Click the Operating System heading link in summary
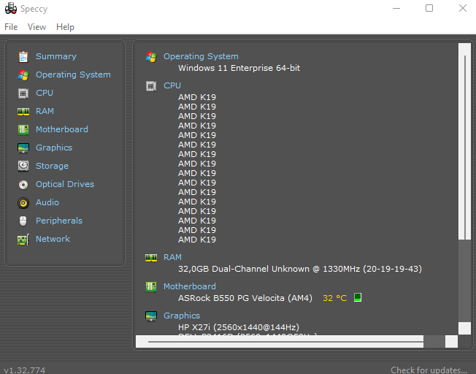This screenshot has width=476, height=374. coord(201,56)
